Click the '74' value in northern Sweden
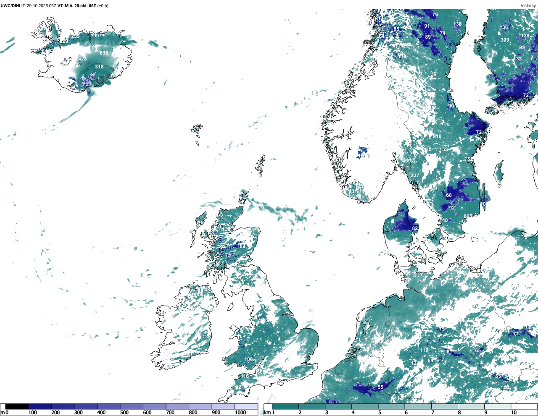This screenshot has height=416, width=538. tap(443, 33)
